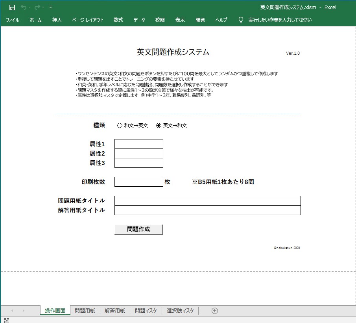Click the 印刷枚数 input cell

pos(139,182)
